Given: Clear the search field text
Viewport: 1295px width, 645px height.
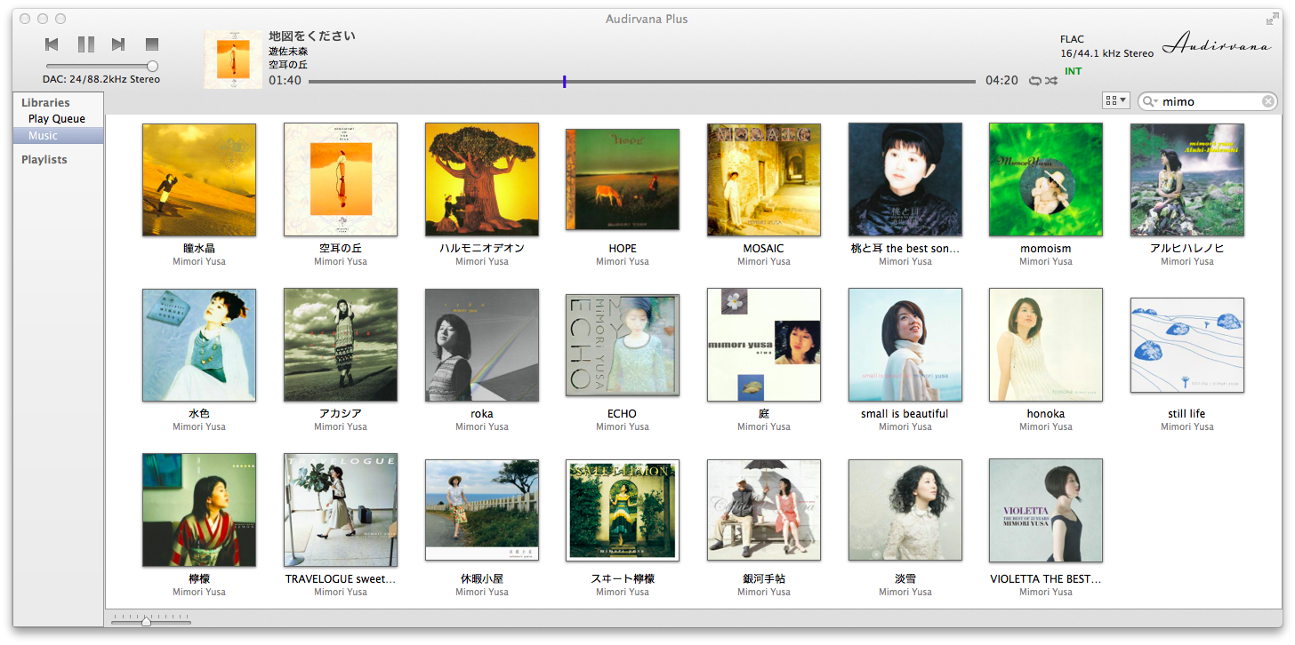Looking at the screenshot, I should click(1268, 102).
